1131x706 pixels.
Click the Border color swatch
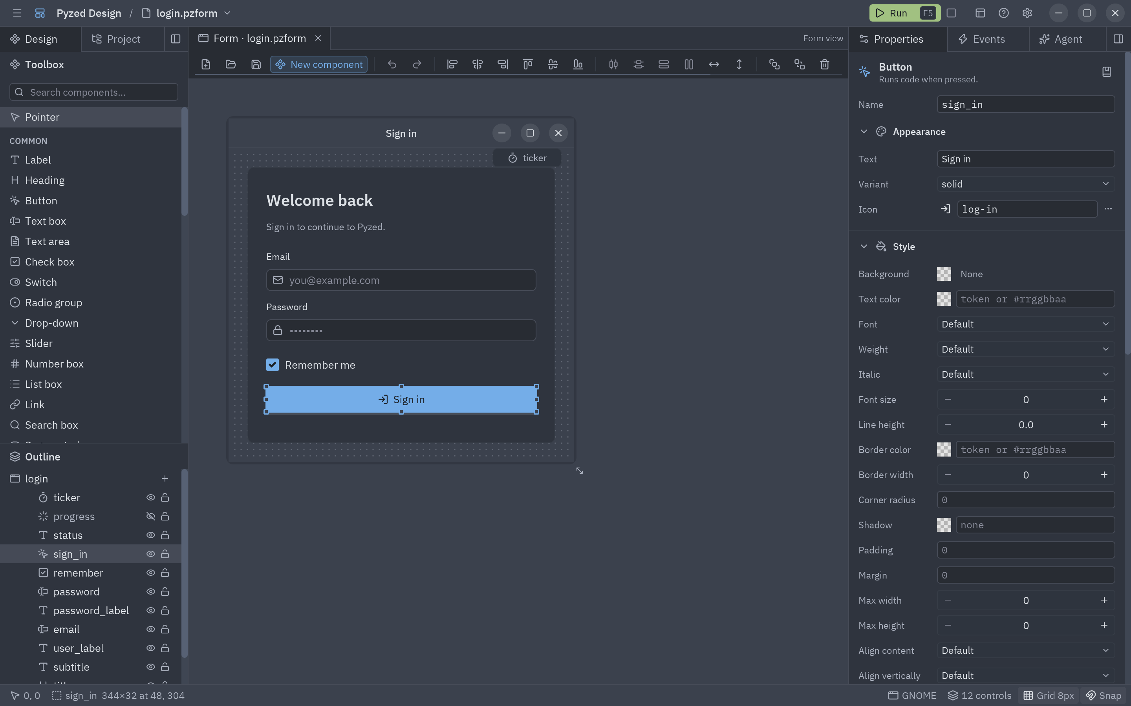944,449
